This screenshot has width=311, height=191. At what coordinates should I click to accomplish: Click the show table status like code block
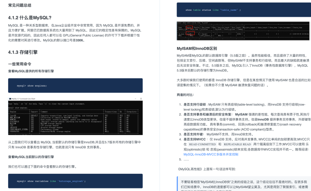point(244,9)
